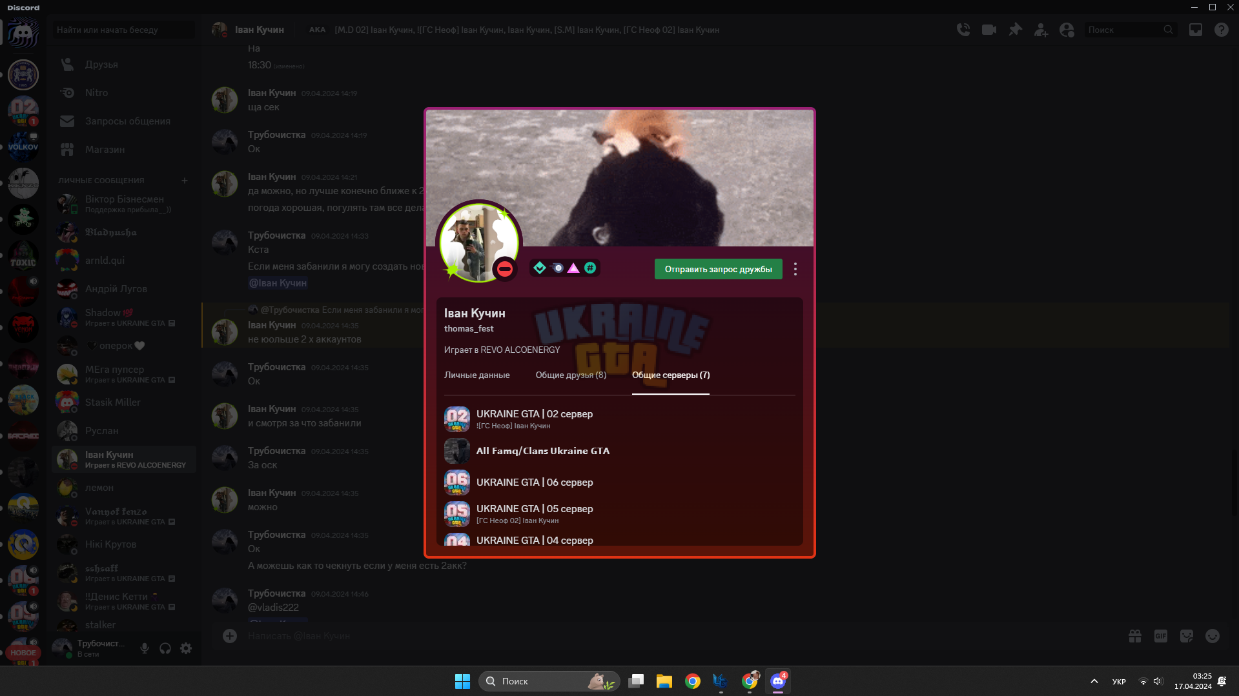1239x696 pixels.
Task: Open DM with MEra пупсер
Action: [x=124, y=374]
